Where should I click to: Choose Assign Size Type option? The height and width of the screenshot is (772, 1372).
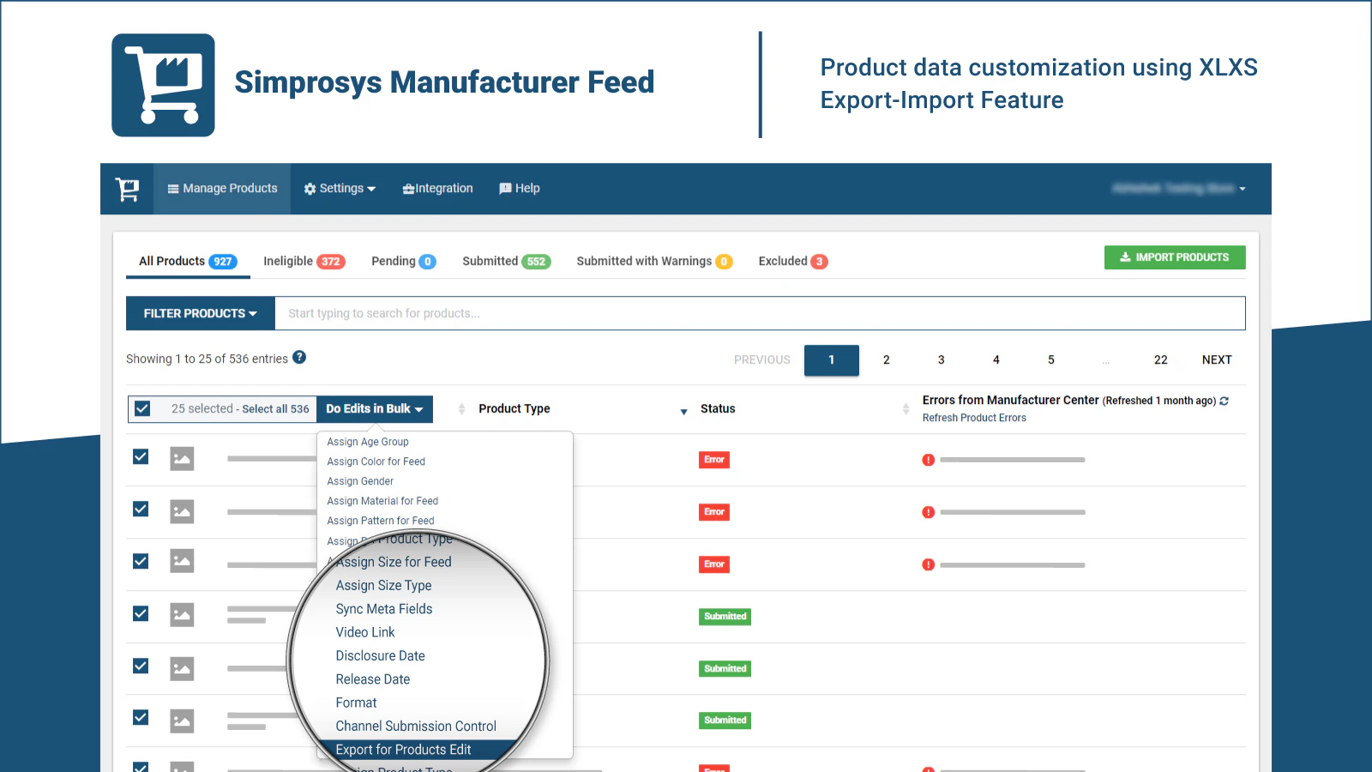click(x=383, y=585)
